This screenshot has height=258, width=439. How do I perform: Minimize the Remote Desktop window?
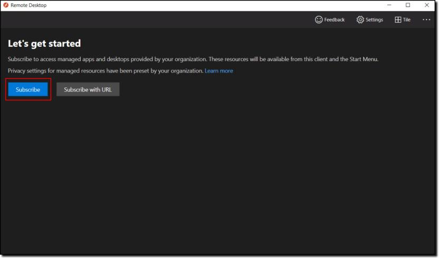[389, 5]
